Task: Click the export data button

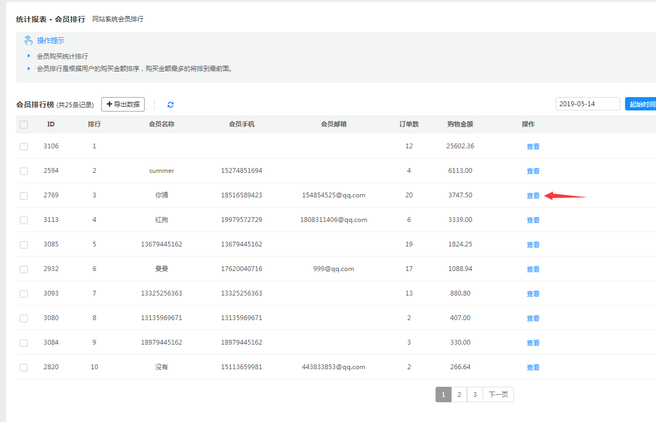Action: 123,104
